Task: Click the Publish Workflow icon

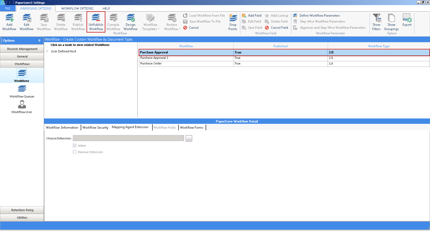Action: tap(78, 22)
